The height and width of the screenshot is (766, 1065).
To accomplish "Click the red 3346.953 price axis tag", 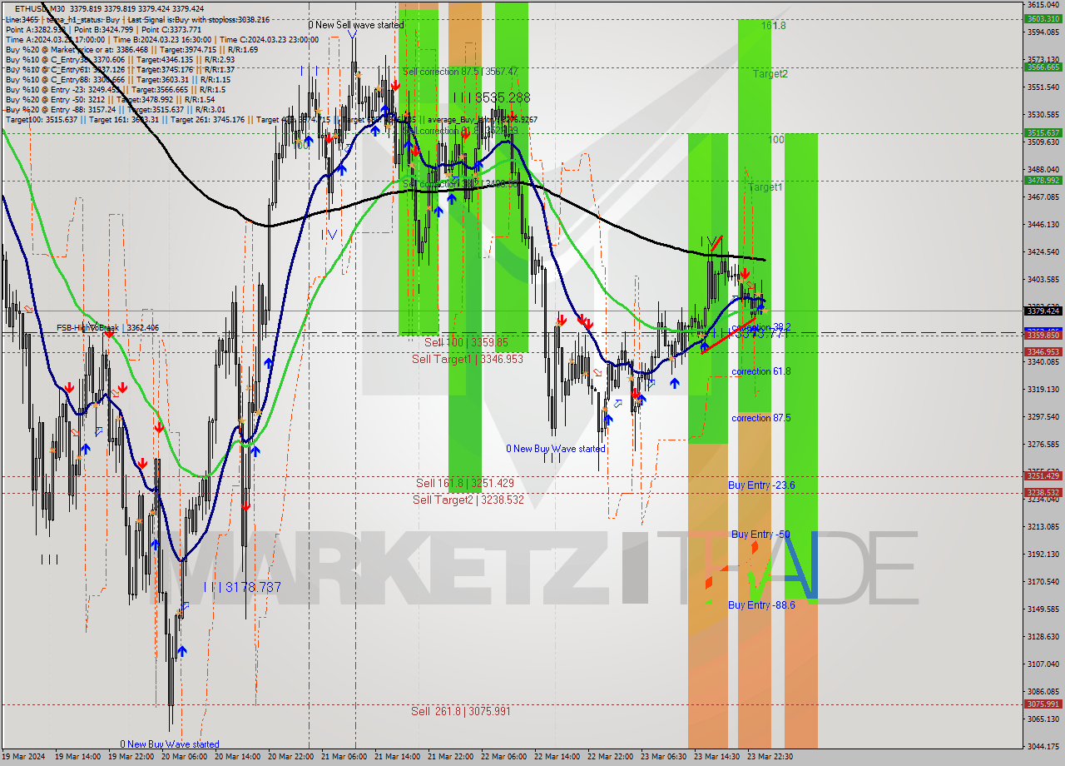I will (1043, 351).
